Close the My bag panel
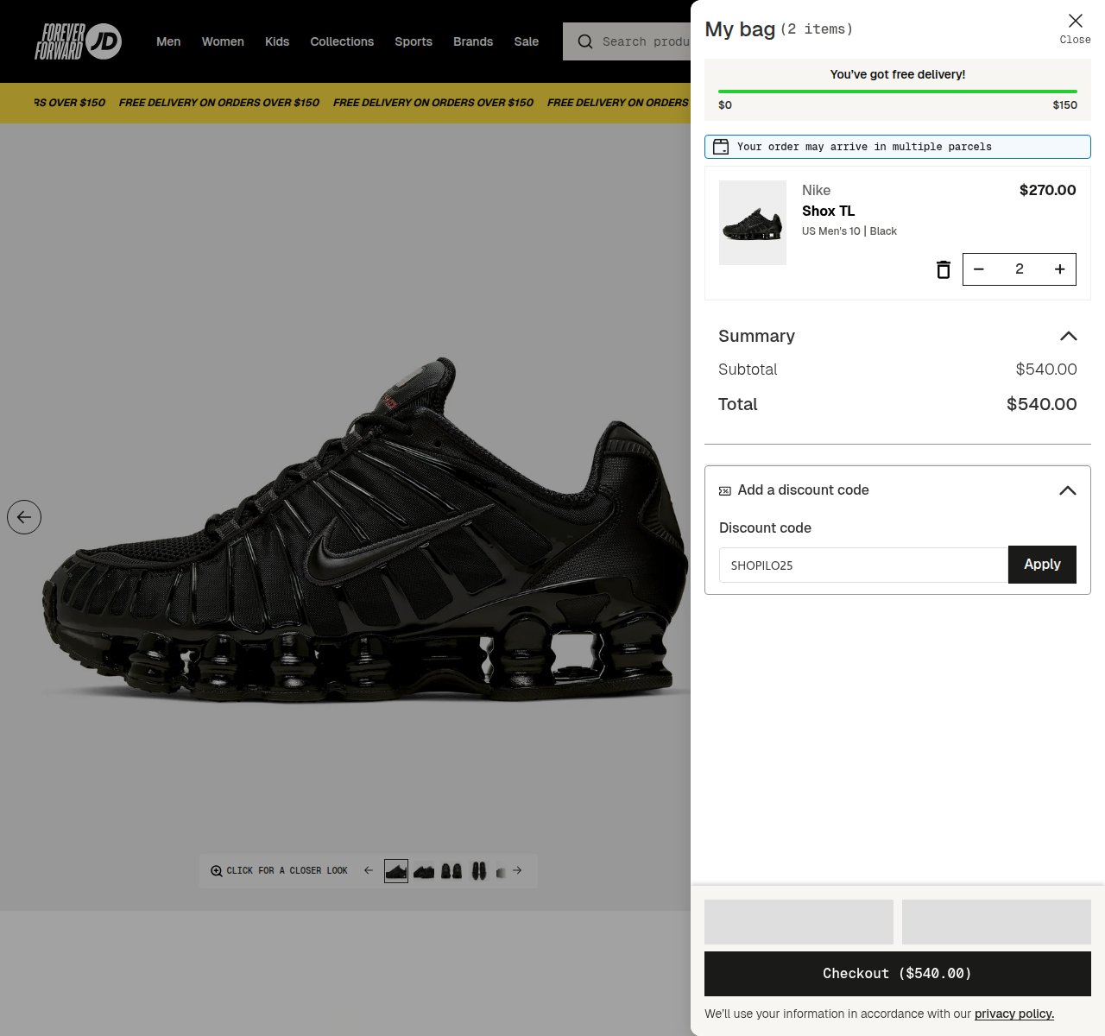Viewport: 1105px width, 1036px height. [x=1075, y=28]
